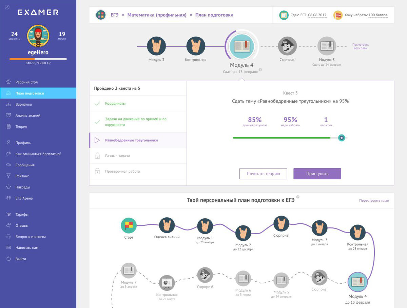Change the target score 100 баллов

(x=378, y=15)
